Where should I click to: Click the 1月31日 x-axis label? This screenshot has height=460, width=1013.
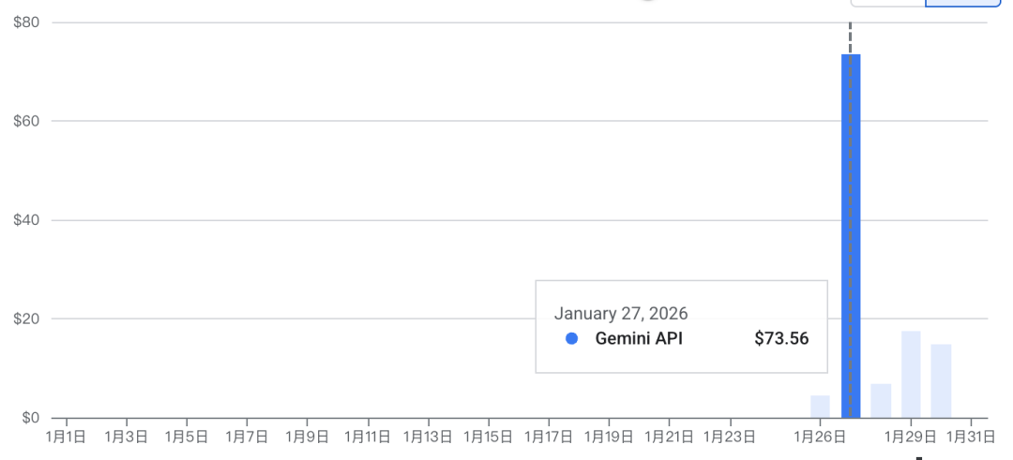970,437
